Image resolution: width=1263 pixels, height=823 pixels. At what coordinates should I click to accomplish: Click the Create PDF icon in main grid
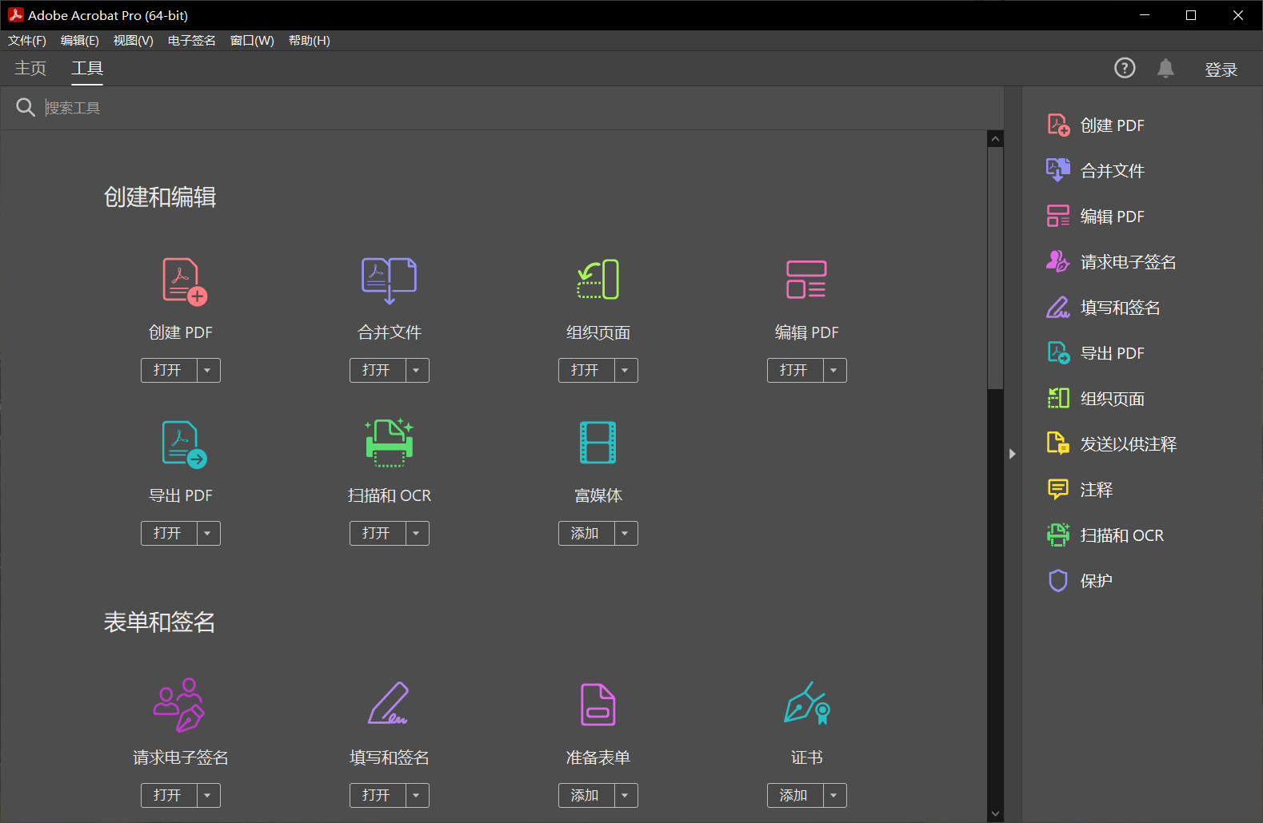[185, 281]
